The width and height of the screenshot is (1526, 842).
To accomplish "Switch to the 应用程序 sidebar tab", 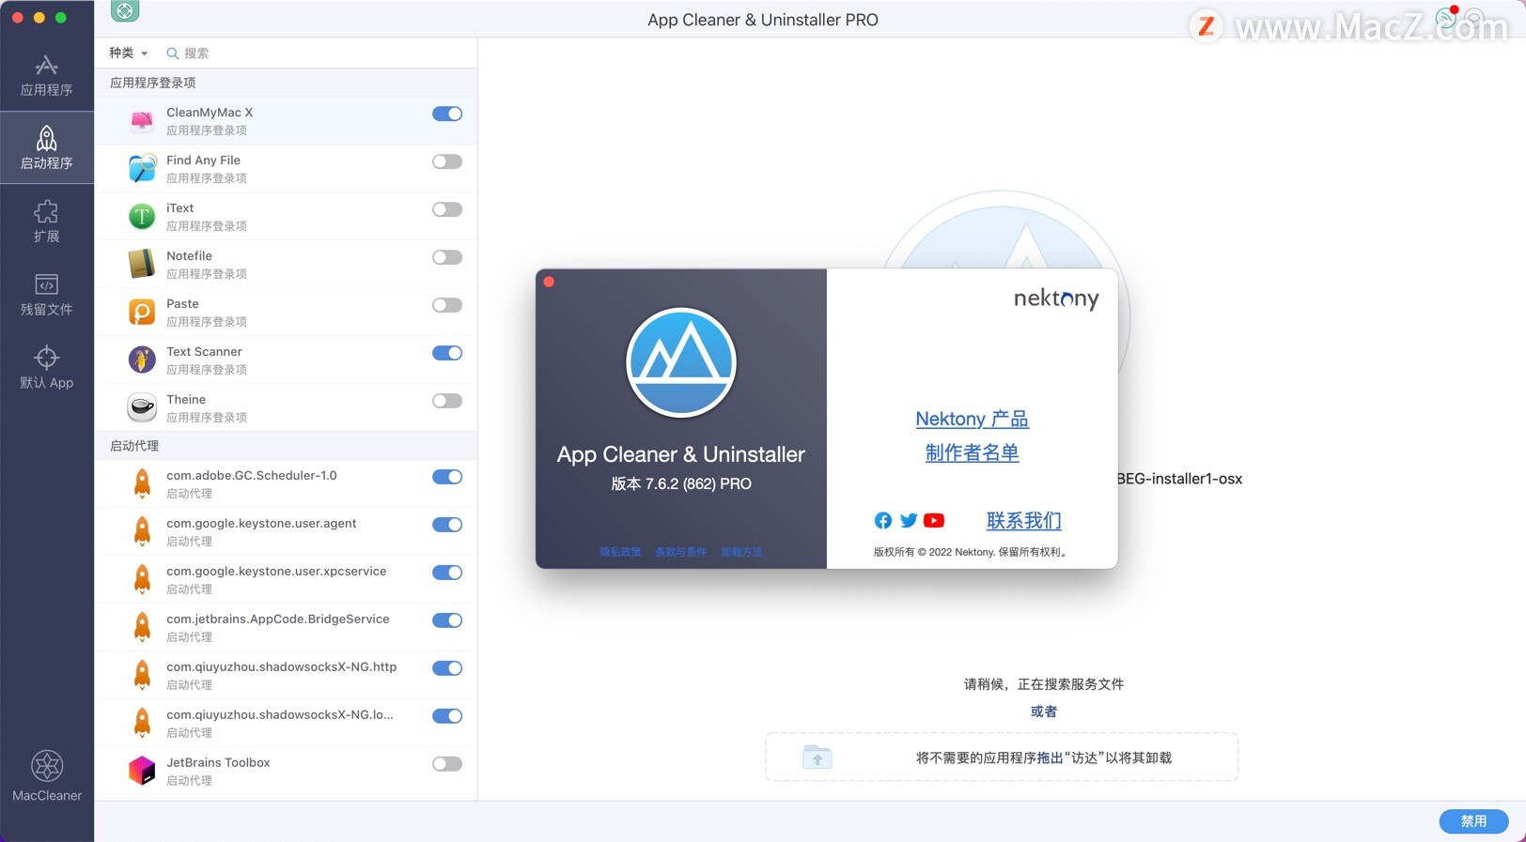I will (47, 75).
